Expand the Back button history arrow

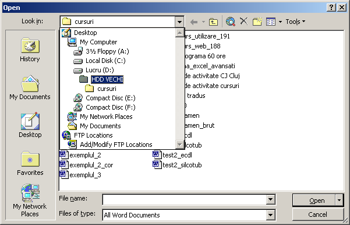(x=203, y=22)
